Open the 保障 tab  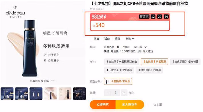[x=118, y=38]
